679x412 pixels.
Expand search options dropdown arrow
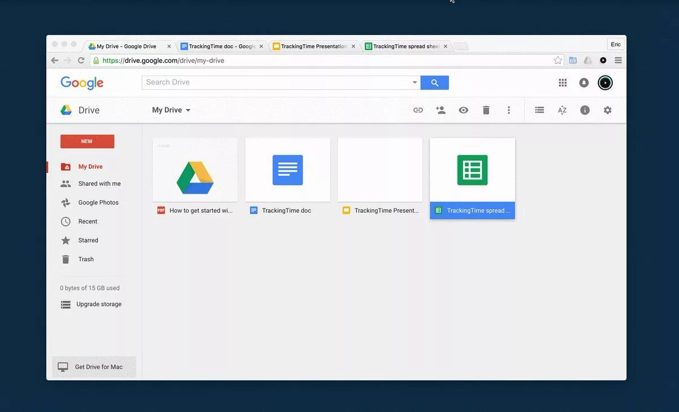tap(415, 83)
